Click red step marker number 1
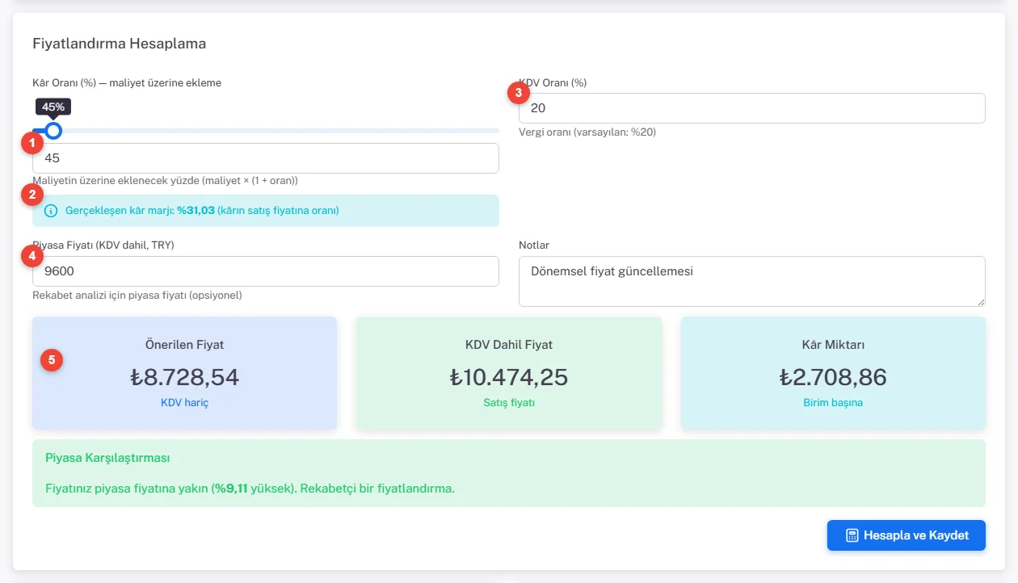This screenshot has width=1018, height=583. [32, 144]
